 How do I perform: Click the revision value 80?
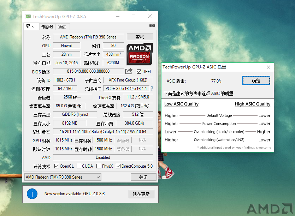click(113, 46)
